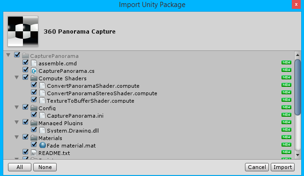Screen dimensions: 304x176
Task: Click the Compute Shaders folder icon
Action: [x=34, y=78]
